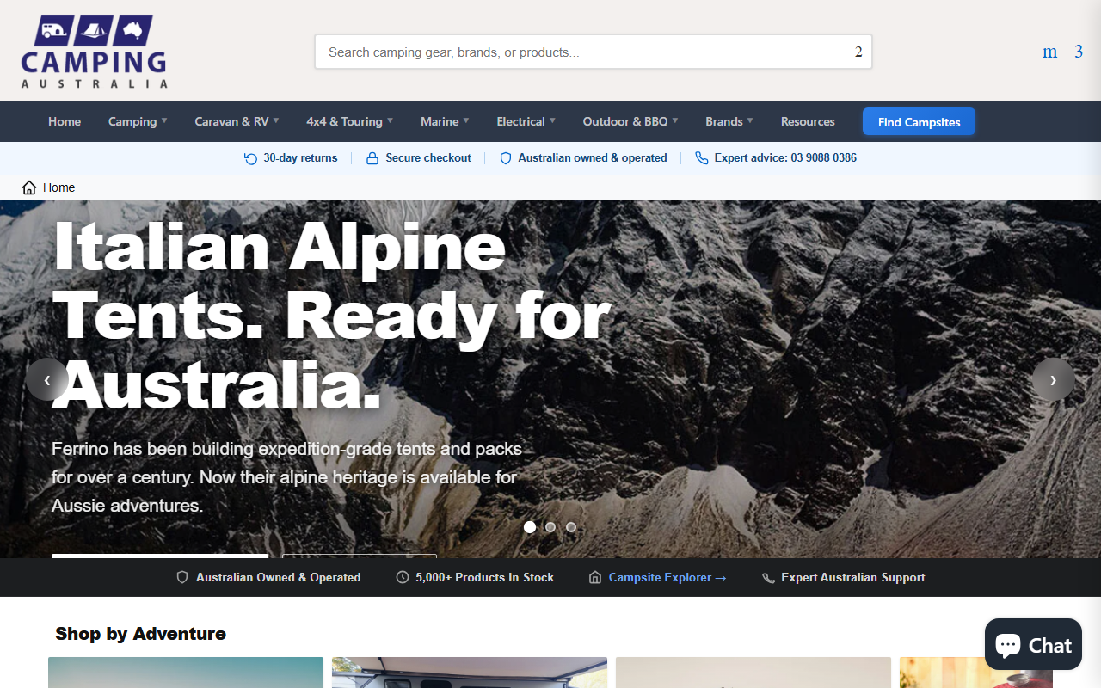Click house icon beside Campsite Explorer
Screen dimensions: 1101x688
coord(594,577)
